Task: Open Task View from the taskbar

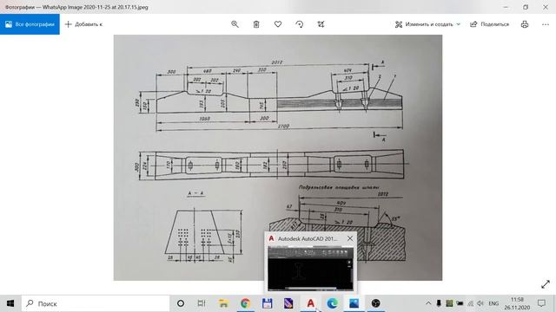Action: tap(202, 303)
